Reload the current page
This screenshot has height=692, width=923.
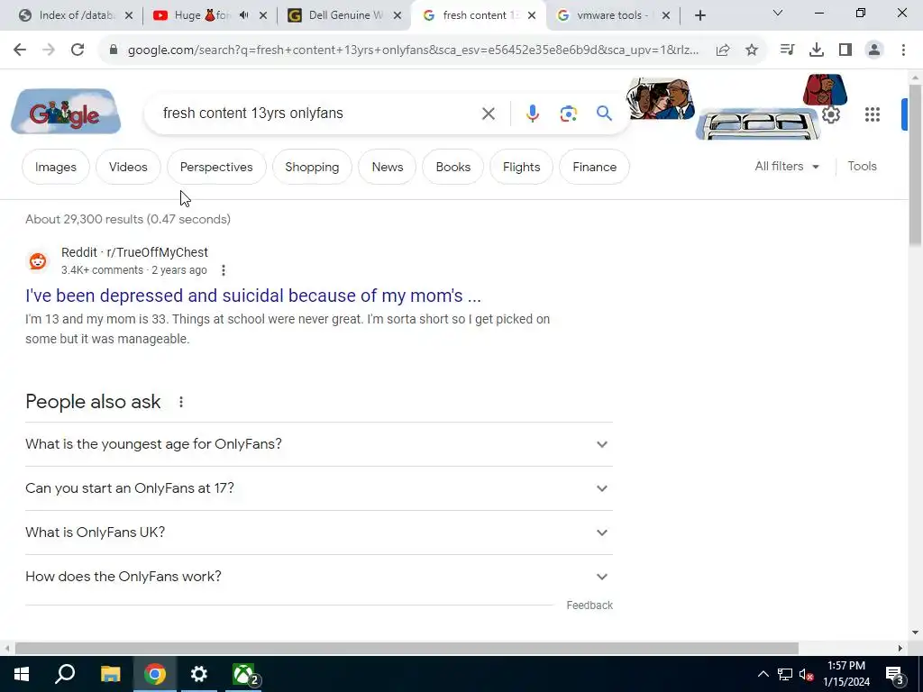click(78, 50)
